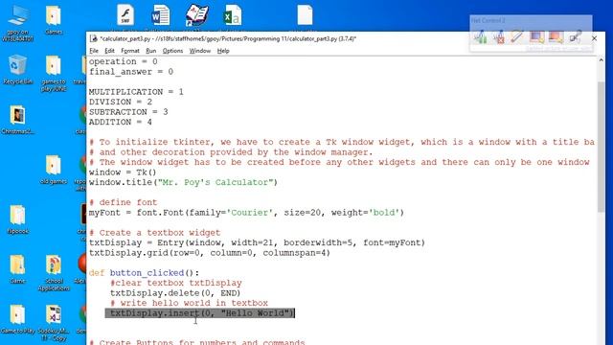This screenshot has width=613, height=345.
Task: Click the txtDisplay = Entry line
Action: (x=257, y=242)
